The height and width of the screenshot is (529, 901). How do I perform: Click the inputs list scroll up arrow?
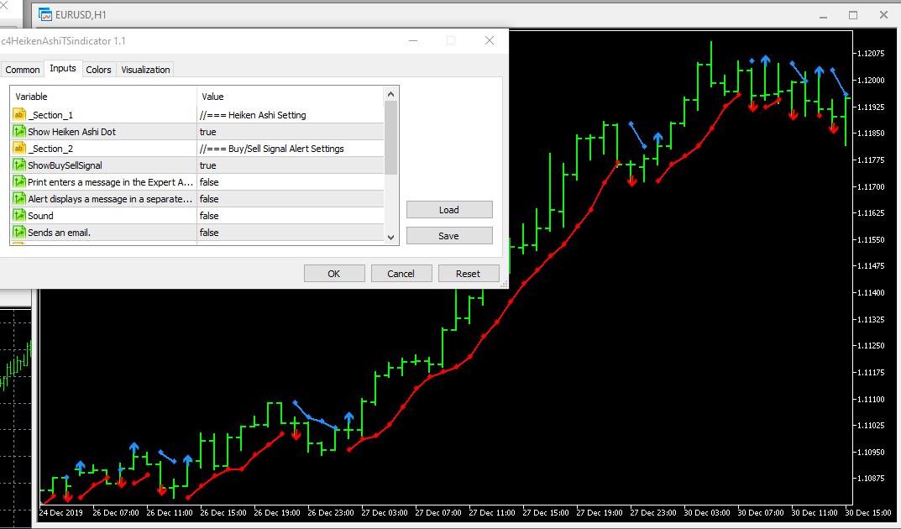click(390, 94)
